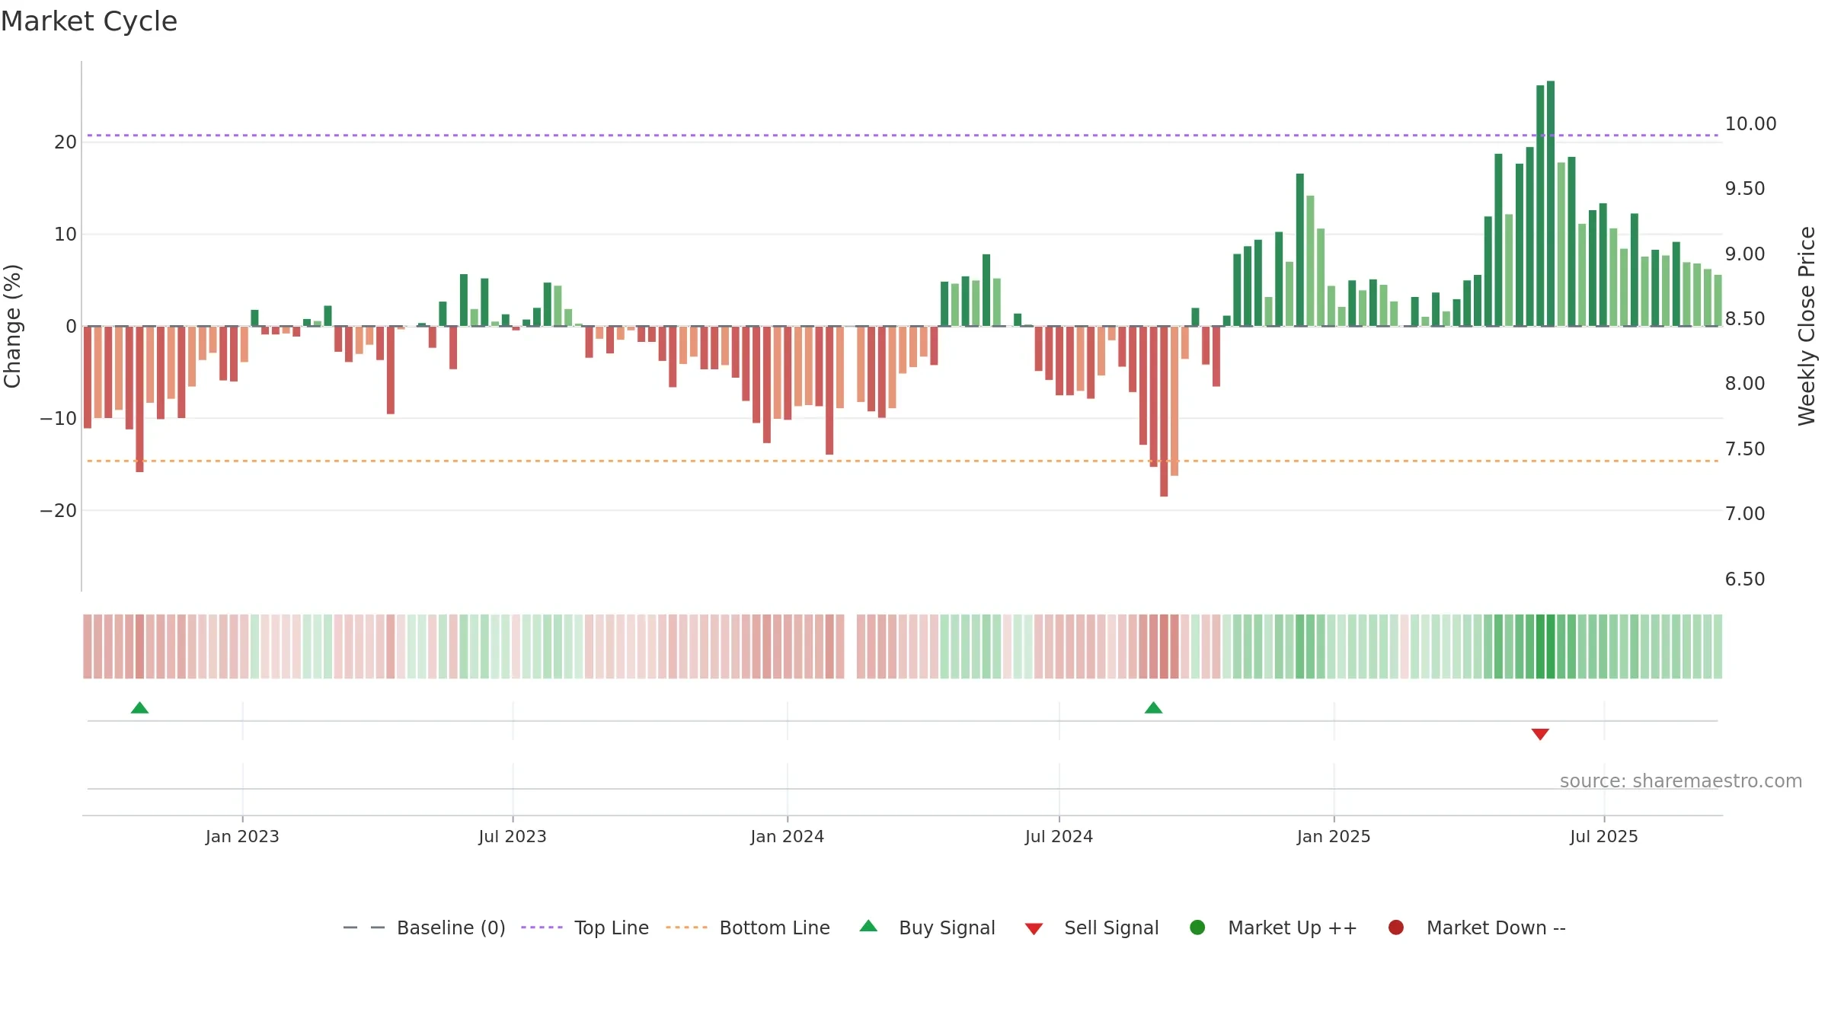Select the buy signal marker before Jan 2023

(139, 708)
